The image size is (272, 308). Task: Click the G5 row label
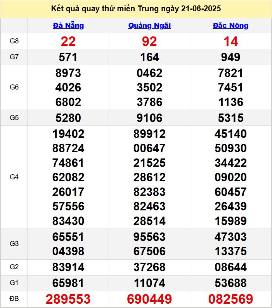pyautogui.click(x=14, y=118)
